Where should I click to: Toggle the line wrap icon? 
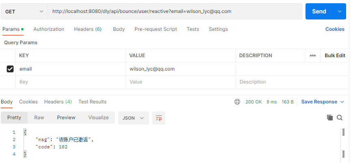tap(159, 118)
